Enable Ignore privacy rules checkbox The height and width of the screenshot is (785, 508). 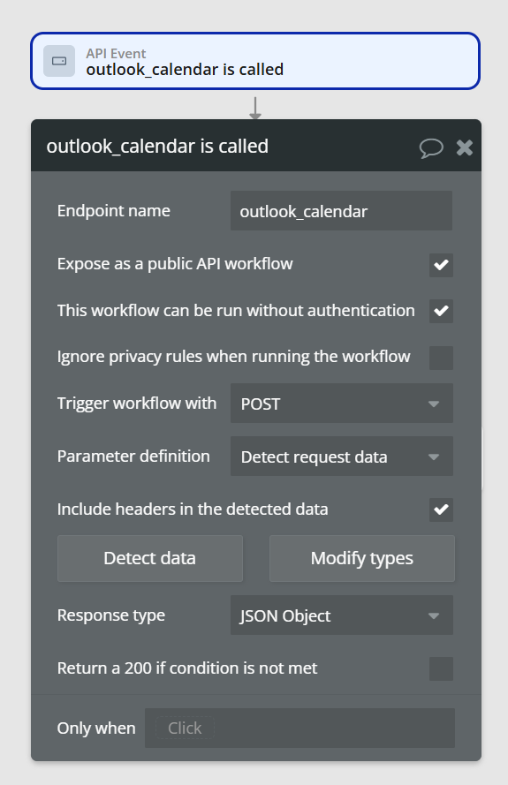point(441,358)
